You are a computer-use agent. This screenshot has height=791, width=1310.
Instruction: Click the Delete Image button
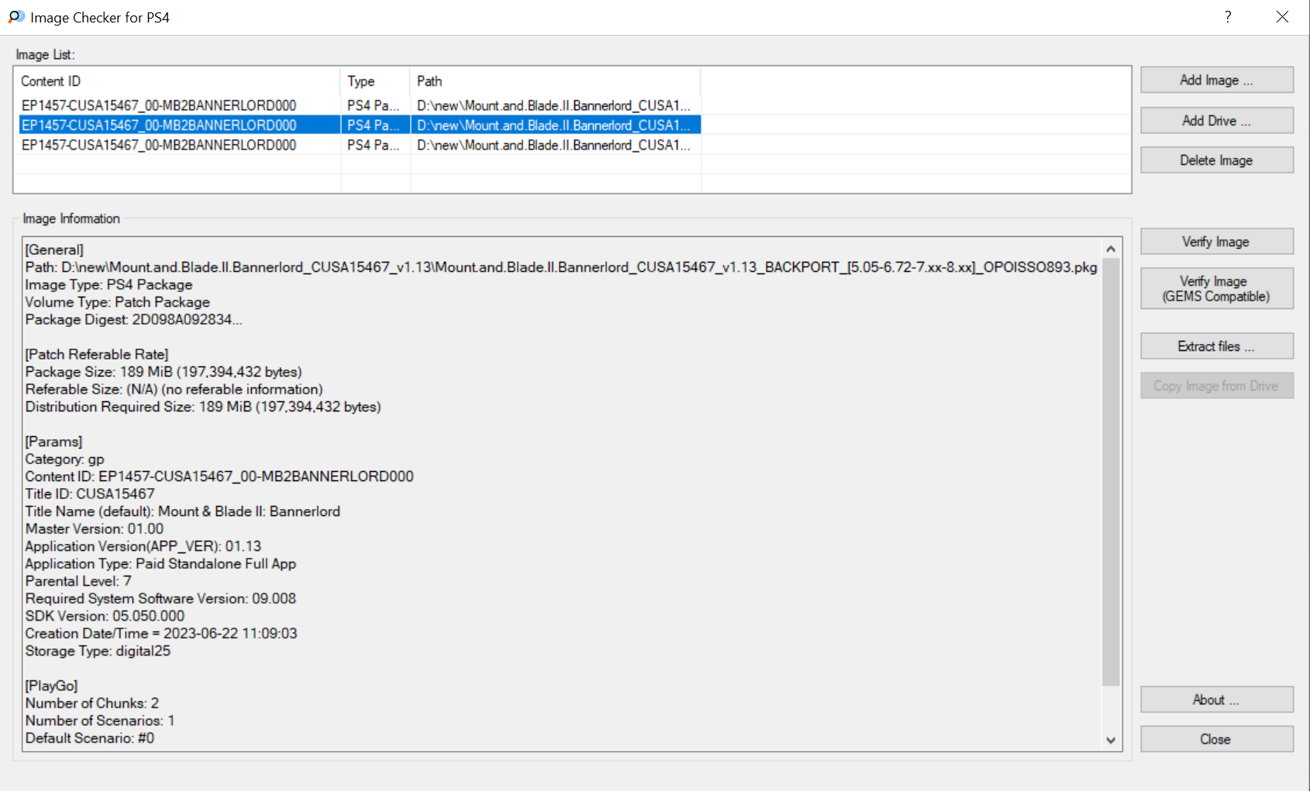(1216, 160)
